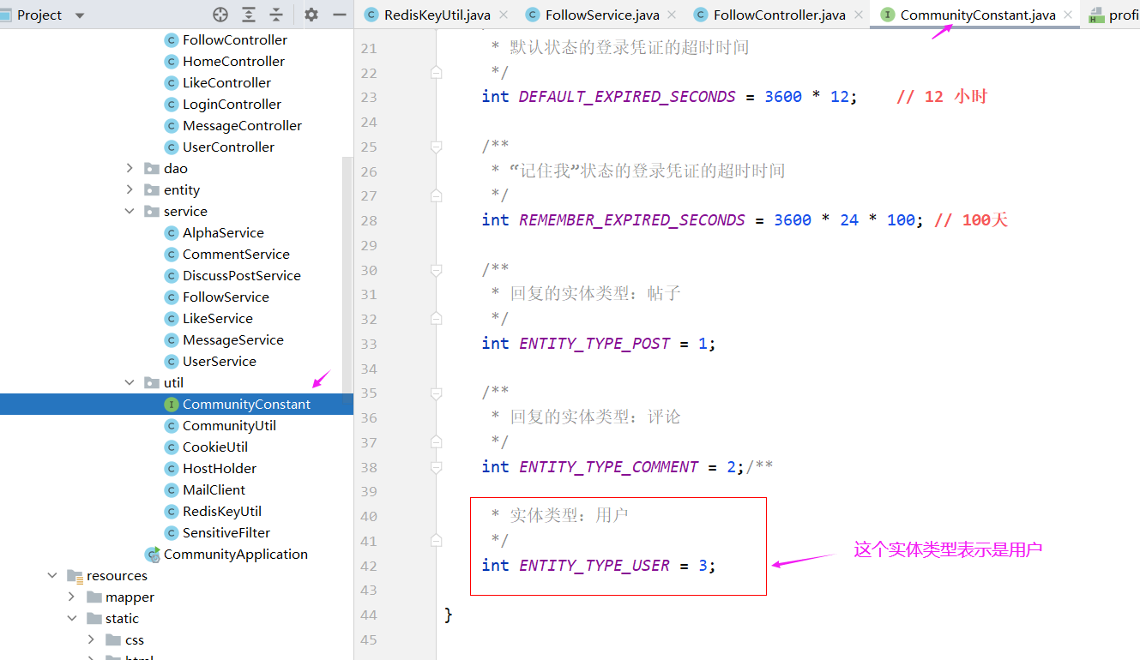Select the service folder icon
This screenshot has width=1140, height=660.
[x=151, y=211]
